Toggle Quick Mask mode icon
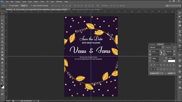Viewport: 182px width, 102px height. click(x=2, y=91)
